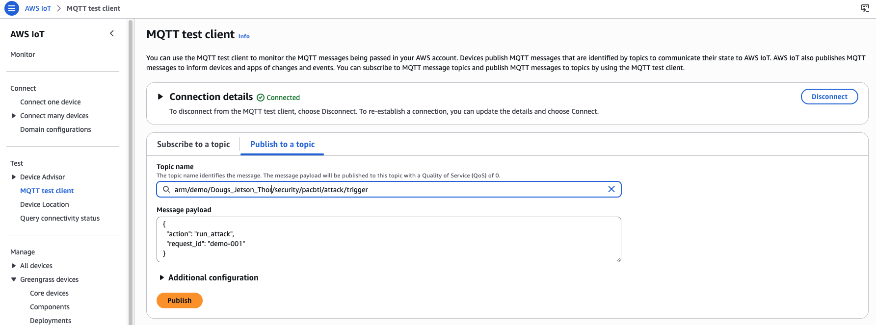Open Greengrass Components page
Image resolution: width=876 pixels, height=325 pixels.
coord(50,307)
